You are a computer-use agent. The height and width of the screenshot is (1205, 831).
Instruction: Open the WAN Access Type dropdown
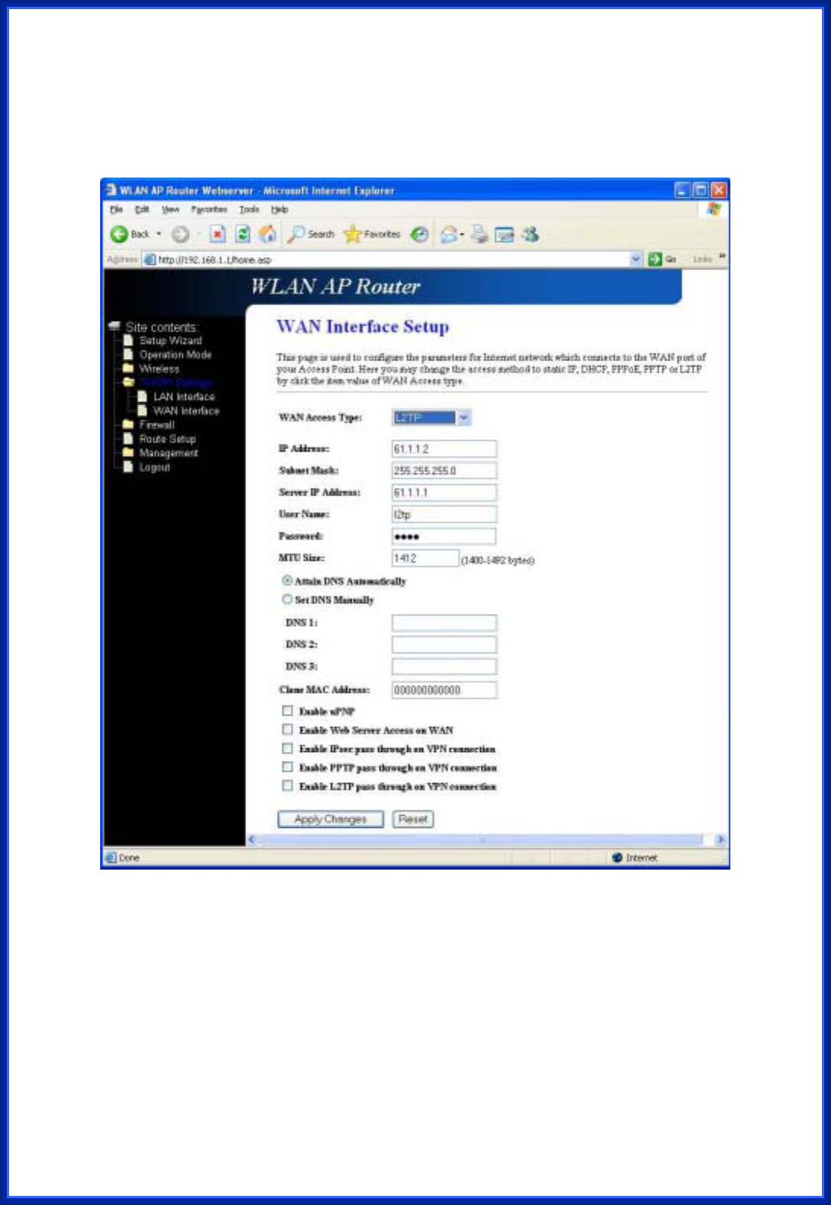pos(432,417)
